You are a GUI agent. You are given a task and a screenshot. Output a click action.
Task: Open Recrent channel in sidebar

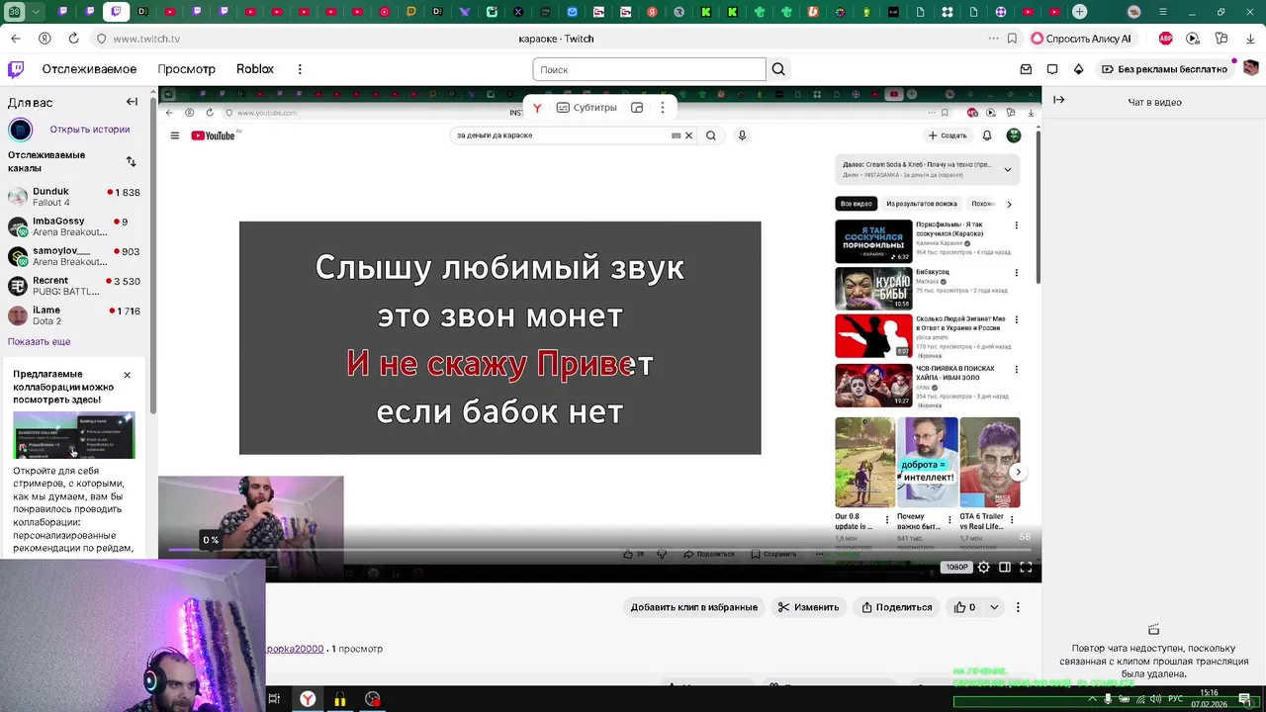[74, 286]
